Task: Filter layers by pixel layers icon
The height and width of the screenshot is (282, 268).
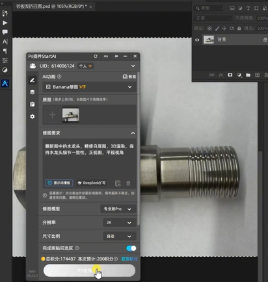Action: click(232, 8)
